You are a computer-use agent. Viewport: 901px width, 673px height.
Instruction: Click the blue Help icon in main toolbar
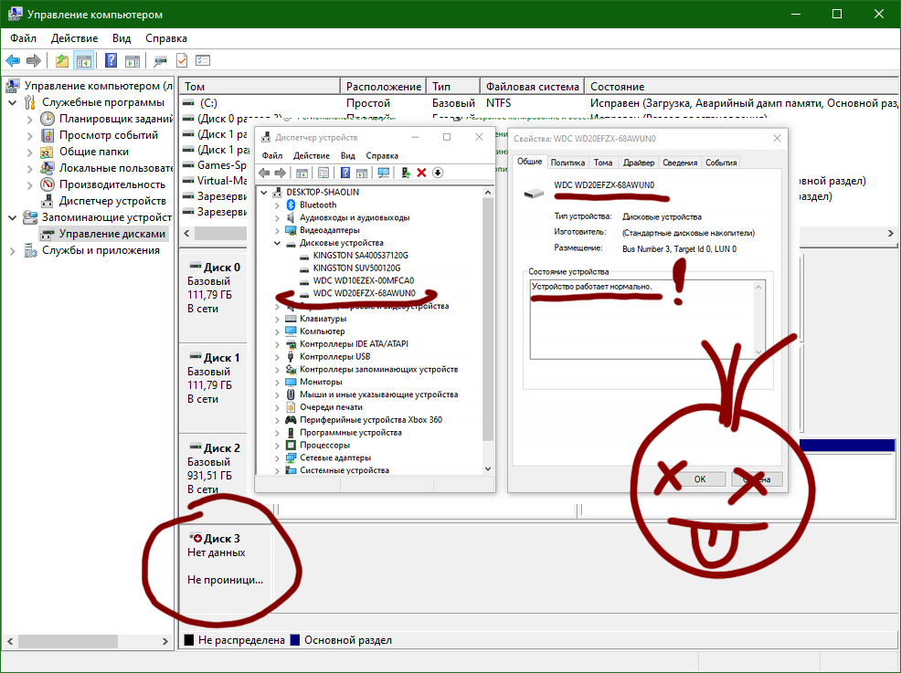coord(111,60)
